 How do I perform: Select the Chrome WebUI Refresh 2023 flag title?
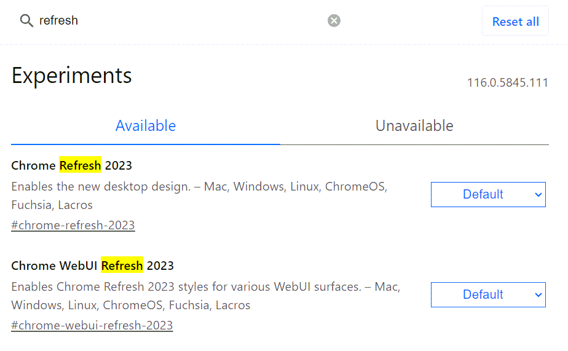coord(93,266)
